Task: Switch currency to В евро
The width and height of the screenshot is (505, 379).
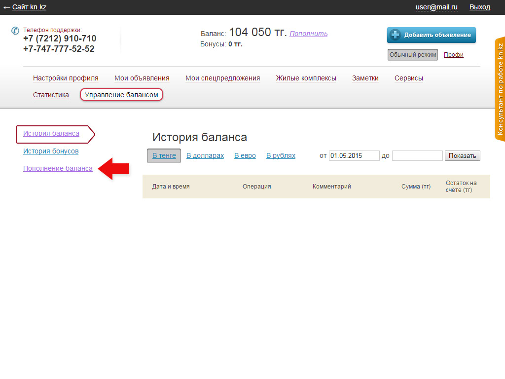Action: pyautogui.click(x=245, y=155)
